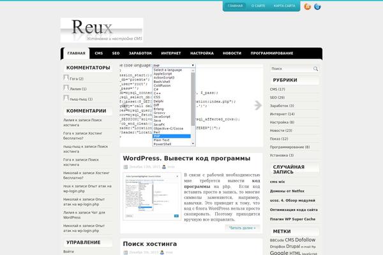Image resolution: width=383 pixels, height=255 pixels.
Task: Click calendar icon under Поиск хостинга title
Action: click(x=126, y=252)
